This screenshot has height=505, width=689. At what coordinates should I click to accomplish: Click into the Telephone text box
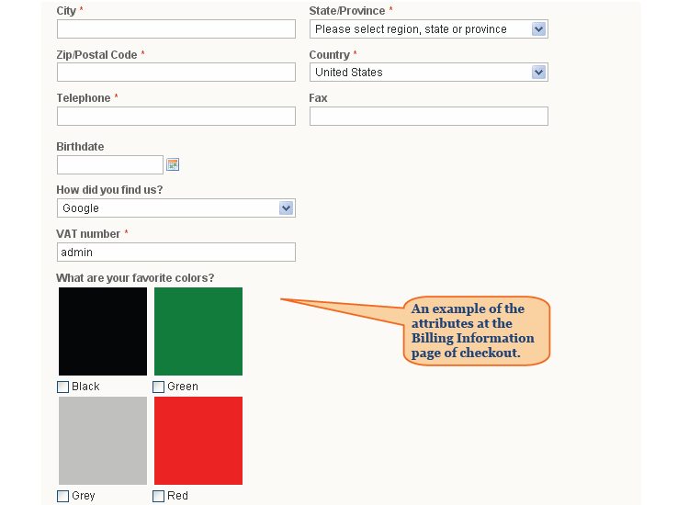click(x=175, y=117)
